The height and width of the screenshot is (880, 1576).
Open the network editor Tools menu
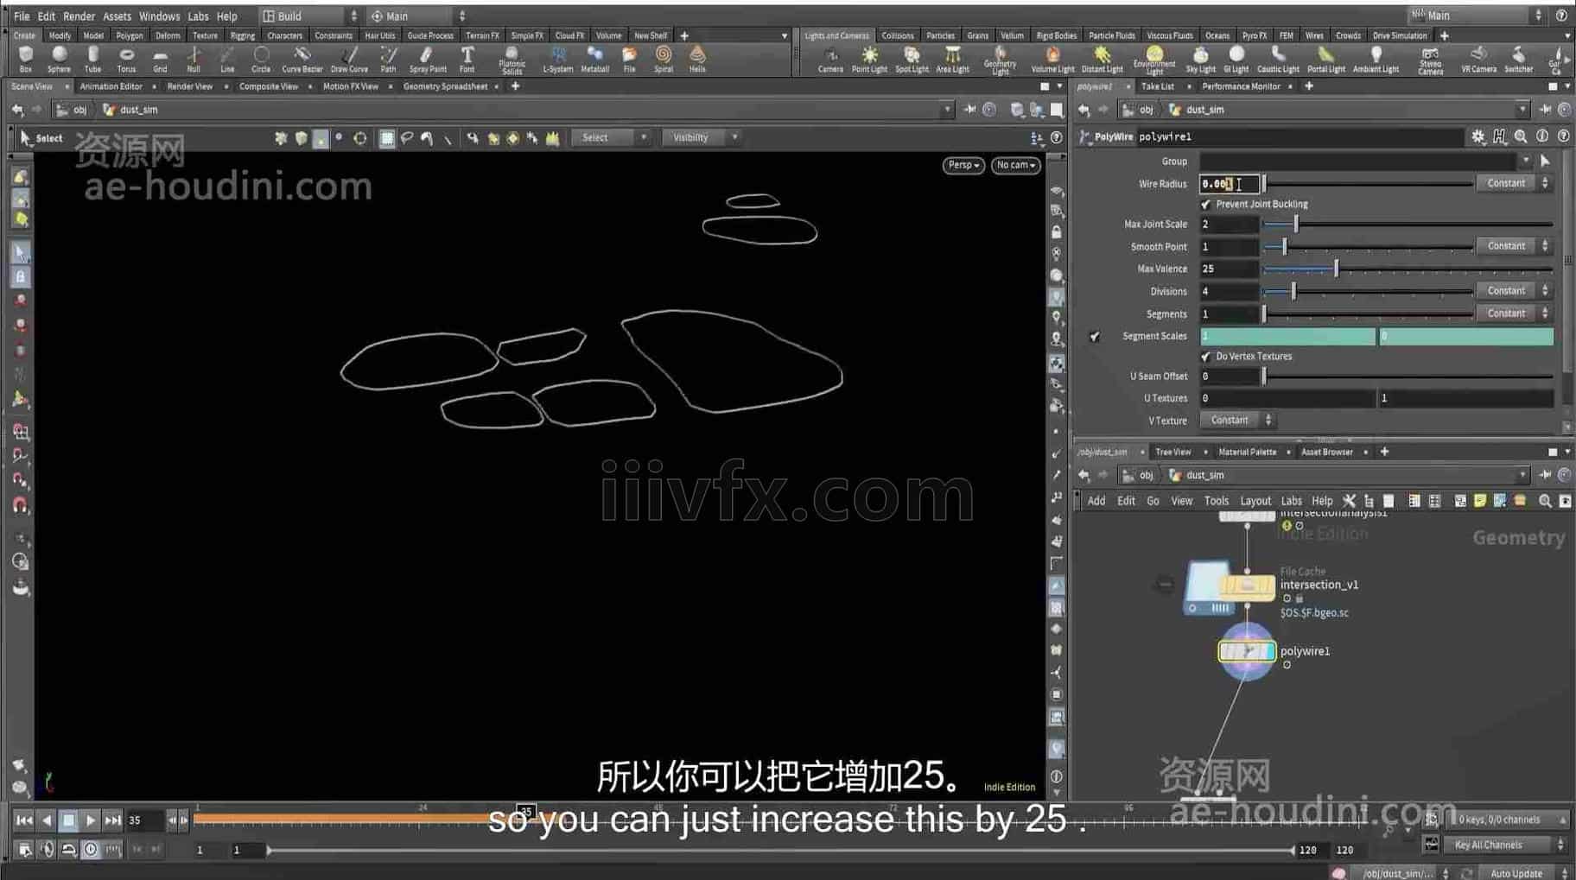point(1216,501)
